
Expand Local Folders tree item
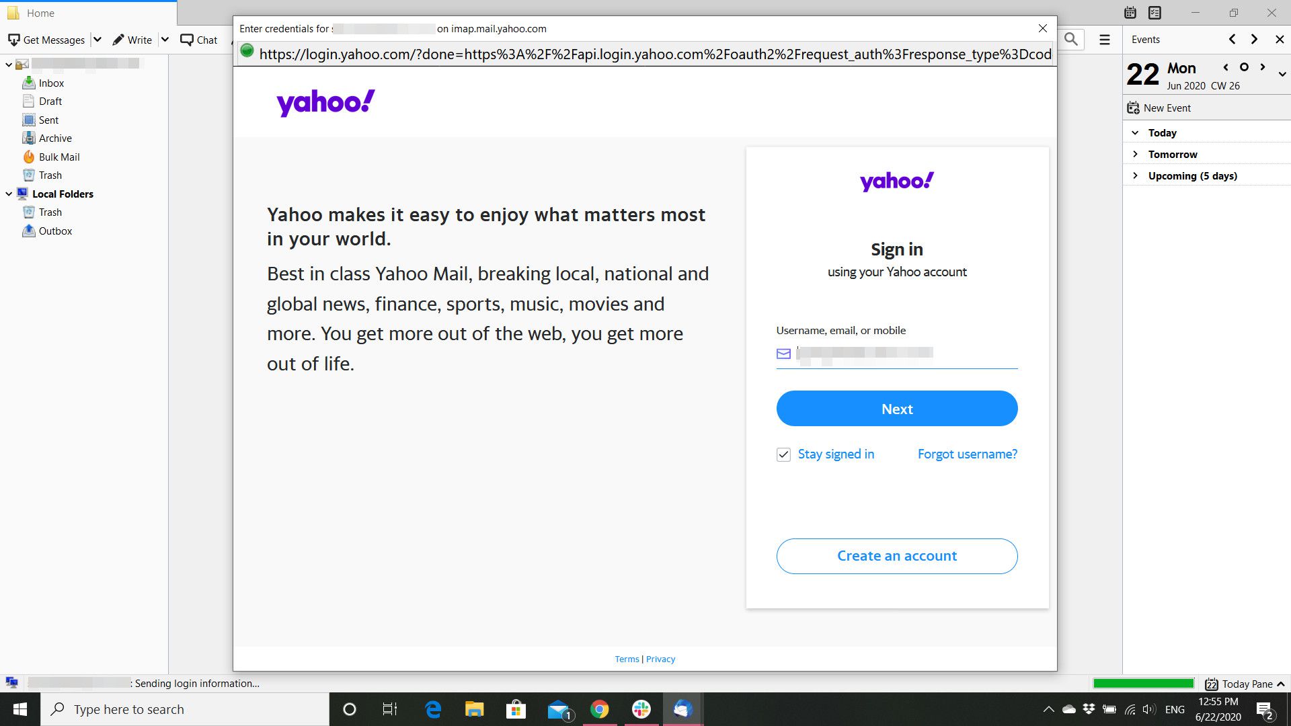point(9,193)
